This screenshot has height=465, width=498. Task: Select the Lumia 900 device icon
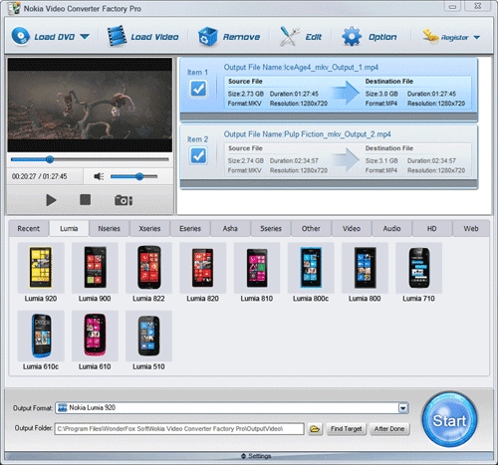95,268
